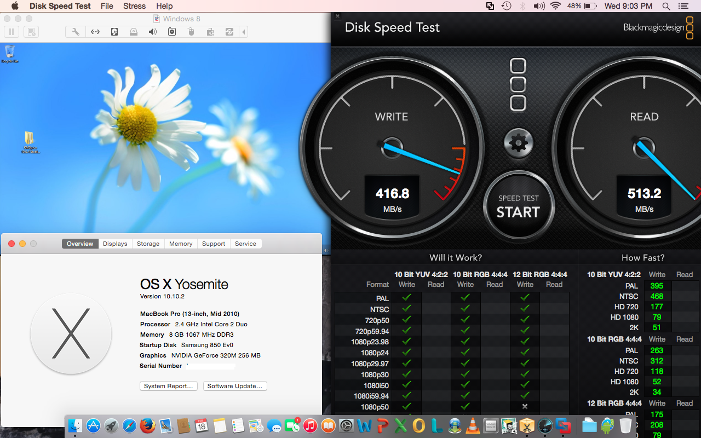Open Notification Center in menu bar
Screen dimensions: 701x438
(682, 6)
